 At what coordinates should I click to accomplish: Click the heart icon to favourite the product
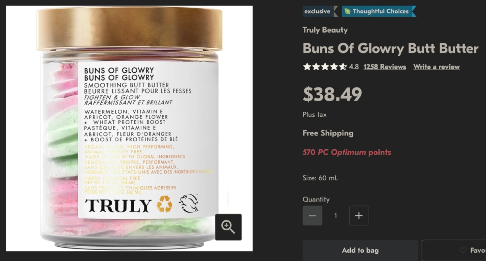pos(463,250)
